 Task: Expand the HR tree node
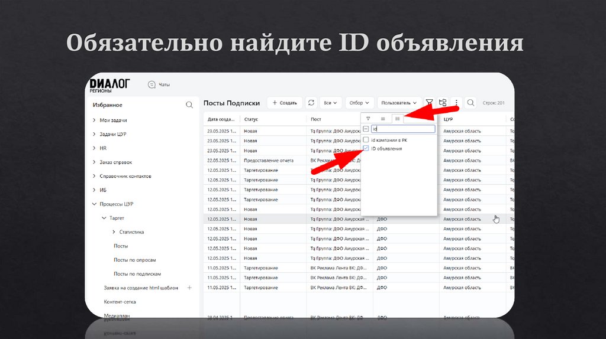tap(94, 148)
